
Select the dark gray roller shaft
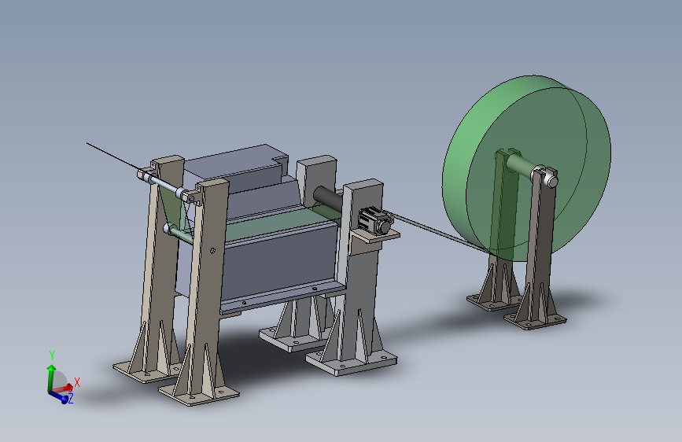(328, 198)
